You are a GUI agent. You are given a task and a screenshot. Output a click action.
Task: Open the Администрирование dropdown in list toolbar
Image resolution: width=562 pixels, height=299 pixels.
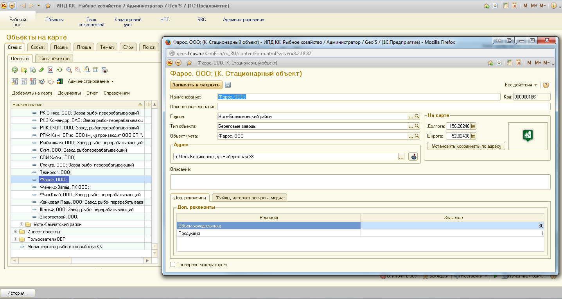coord(91,81)
